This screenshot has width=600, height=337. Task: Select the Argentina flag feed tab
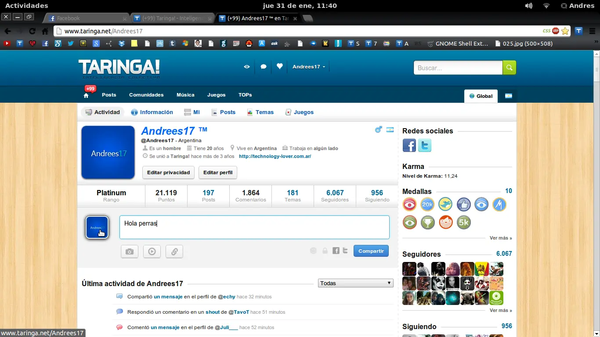point(509,96)
